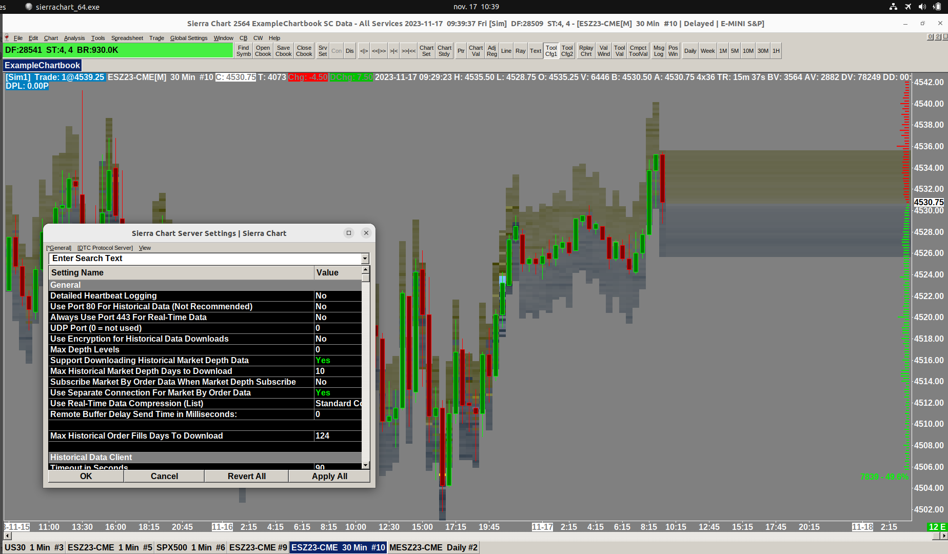
Task: Click the Apply All button
Action: [329, 477]
